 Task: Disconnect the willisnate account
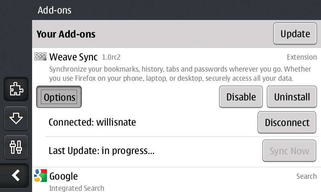pyautogui.click(x=287, y=122)
